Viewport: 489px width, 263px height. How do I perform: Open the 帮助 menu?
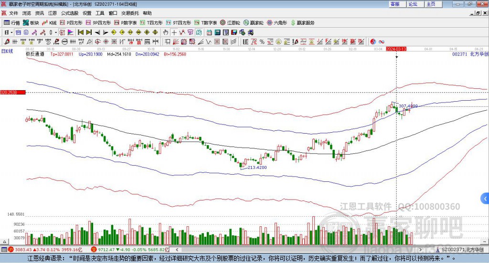147,13
